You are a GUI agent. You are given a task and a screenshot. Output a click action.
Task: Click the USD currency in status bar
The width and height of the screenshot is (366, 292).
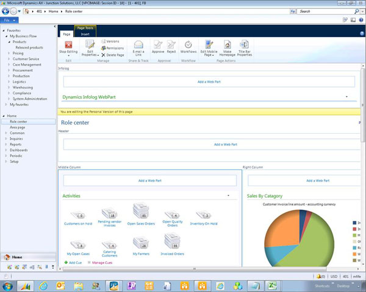pyautogui.click(x=334, y=276)
